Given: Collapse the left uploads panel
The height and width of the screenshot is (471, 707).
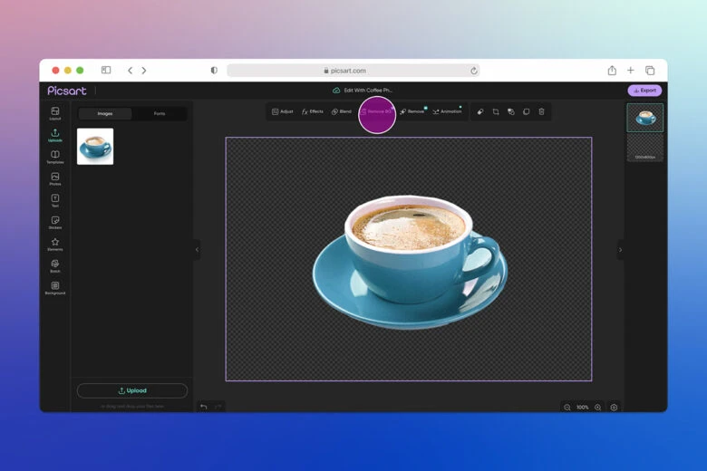Looking at the screenshot, I should tap(197, 250).
